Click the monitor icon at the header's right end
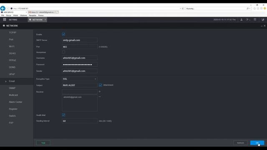This screenshot has height=150, width=267. pos(263,20)
